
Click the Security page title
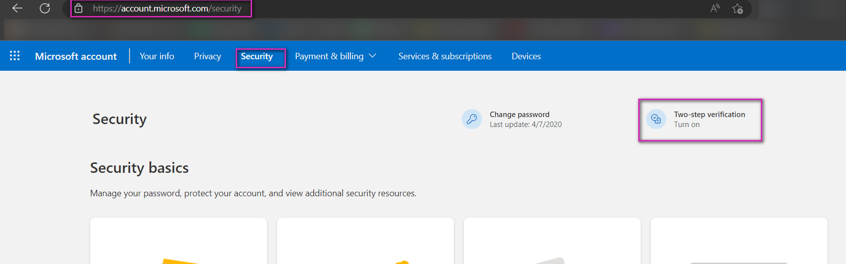[x=120, y=119]
